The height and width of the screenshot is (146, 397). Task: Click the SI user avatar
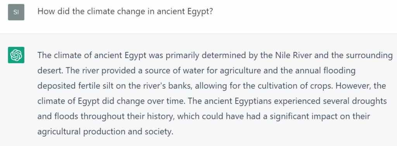coord(16,12)
